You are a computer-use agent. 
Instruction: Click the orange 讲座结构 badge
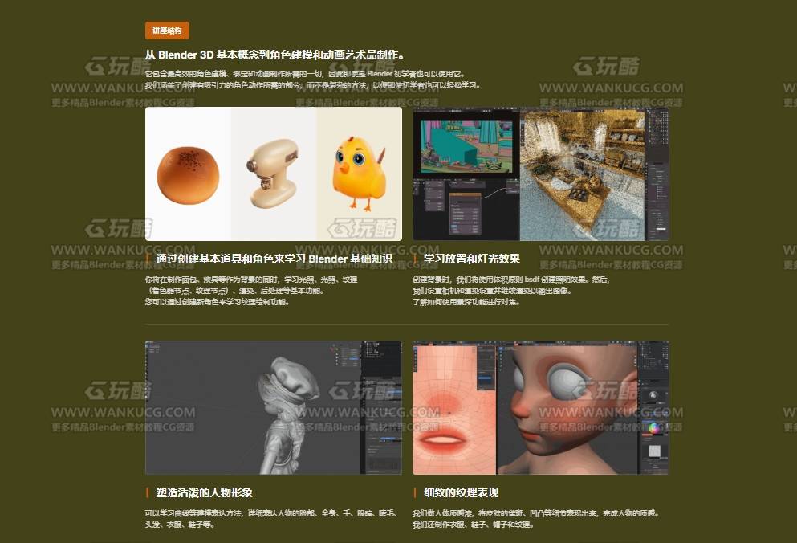[167, 31]
